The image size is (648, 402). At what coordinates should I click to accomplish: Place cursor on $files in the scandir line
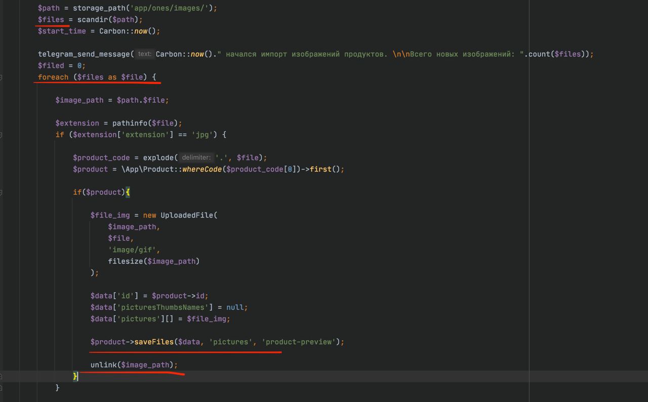(51, 20)
